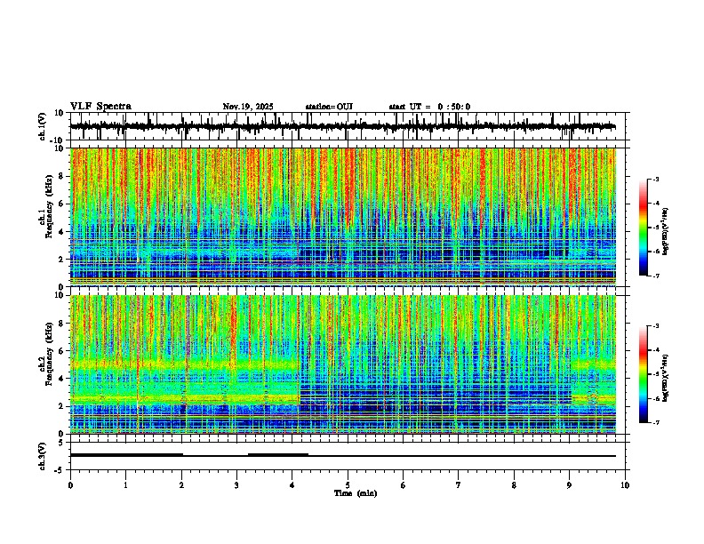Click the ch.1 frequency tick "4"
The height and width of the screenshot is (544, 704).
(61, 232)
